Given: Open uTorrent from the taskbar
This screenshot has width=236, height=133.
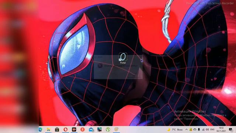Looking at the screenshot, I should click(108, 130).
